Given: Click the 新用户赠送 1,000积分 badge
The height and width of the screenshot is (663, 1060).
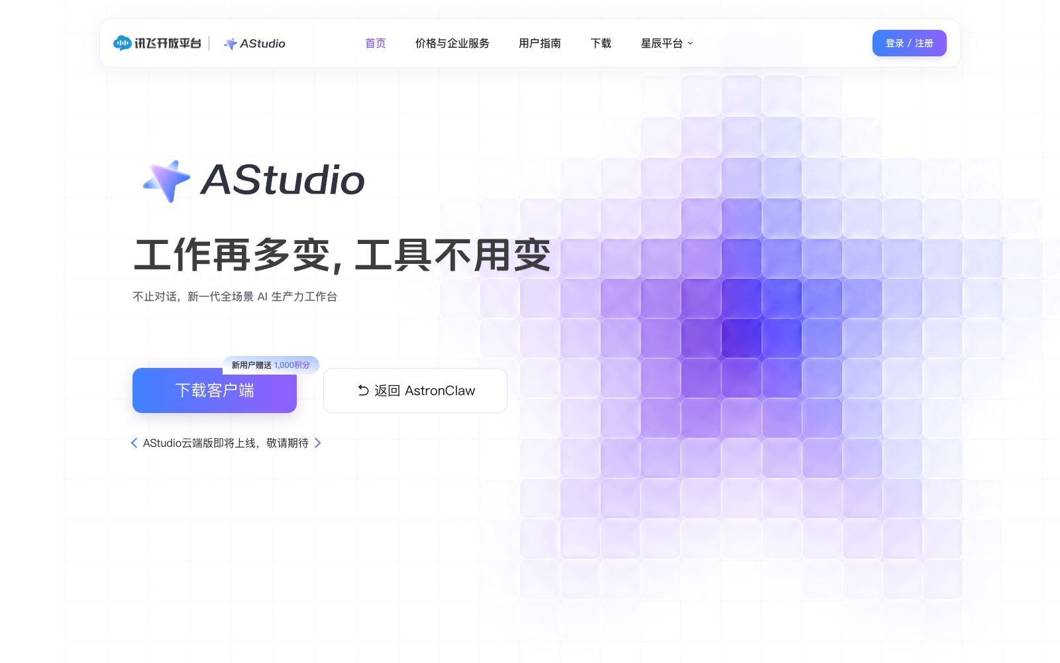Looking at the screenshot, I should (271, 365).
